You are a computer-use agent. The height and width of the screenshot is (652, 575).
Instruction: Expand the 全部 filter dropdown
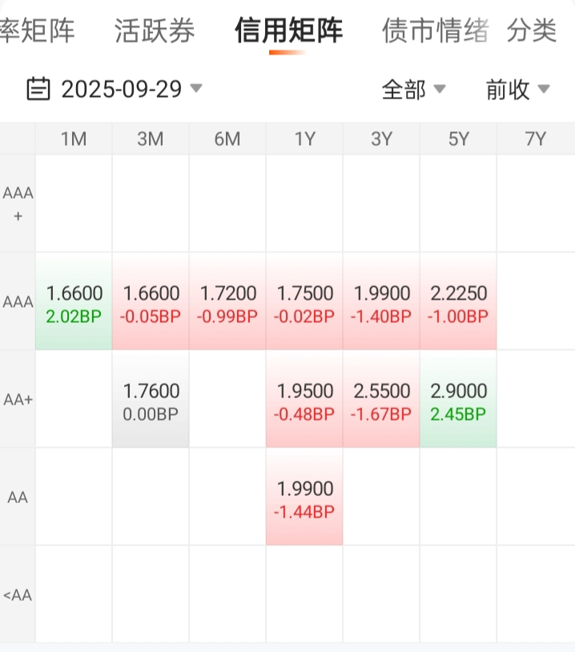click(x=413, y=90)
